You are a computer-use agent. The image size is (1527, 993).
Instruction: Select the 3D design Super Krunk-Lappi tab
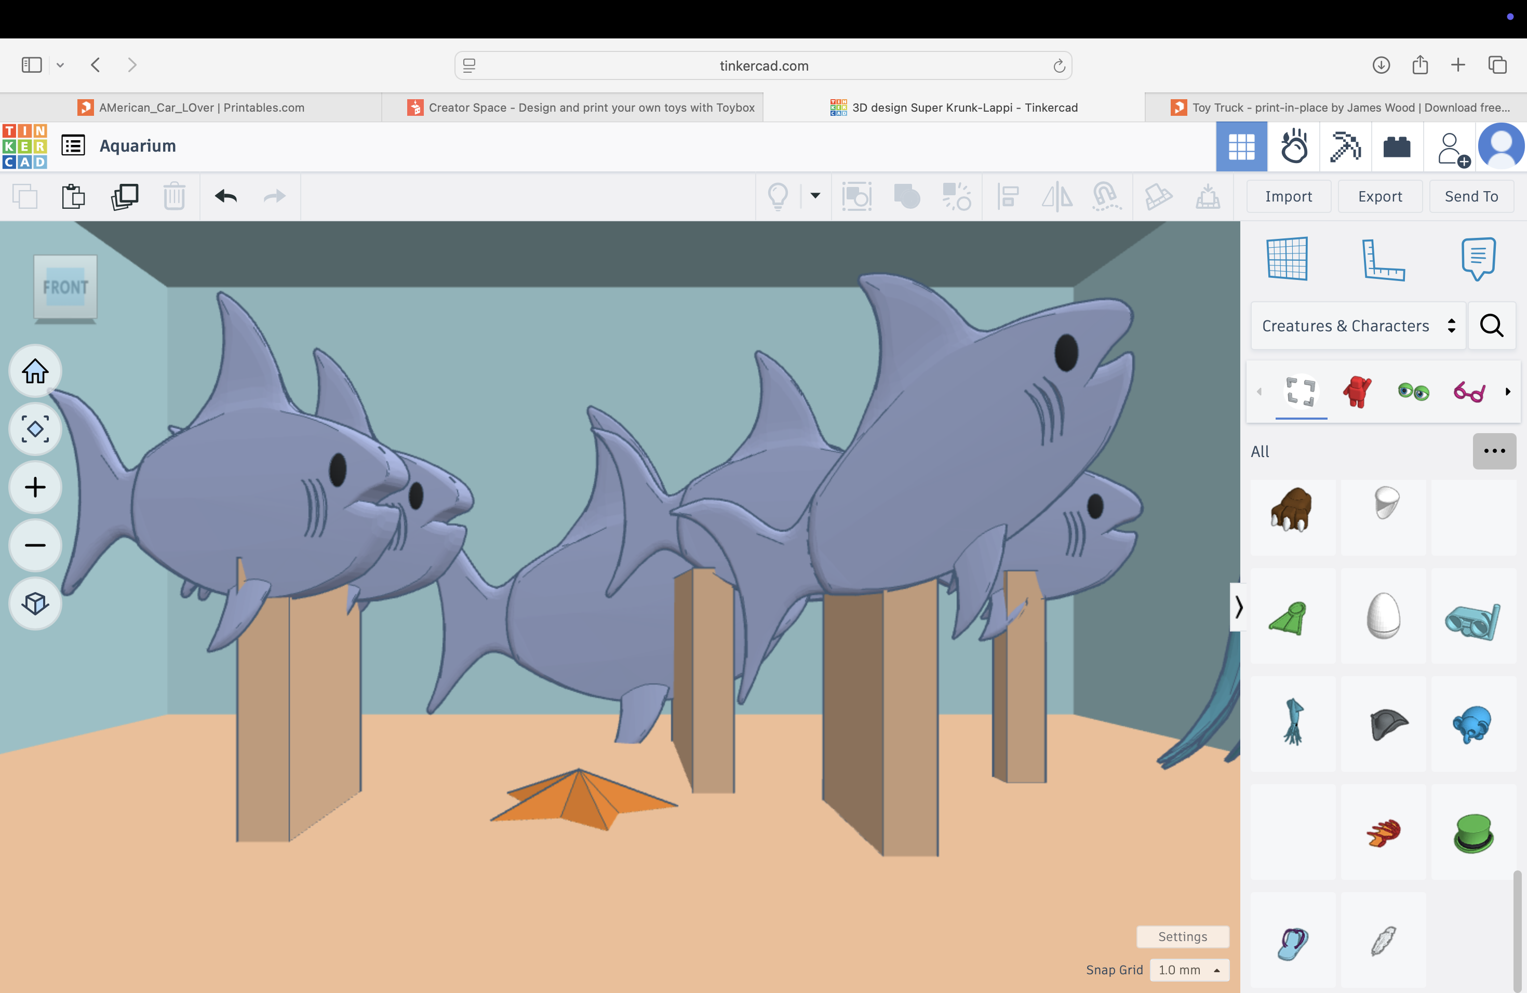[954, 108]
